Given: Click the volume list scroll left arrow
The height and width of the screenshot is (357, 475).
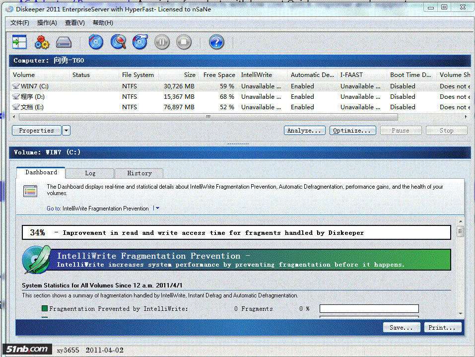Looking at the screenshot, I should point(13,117).
